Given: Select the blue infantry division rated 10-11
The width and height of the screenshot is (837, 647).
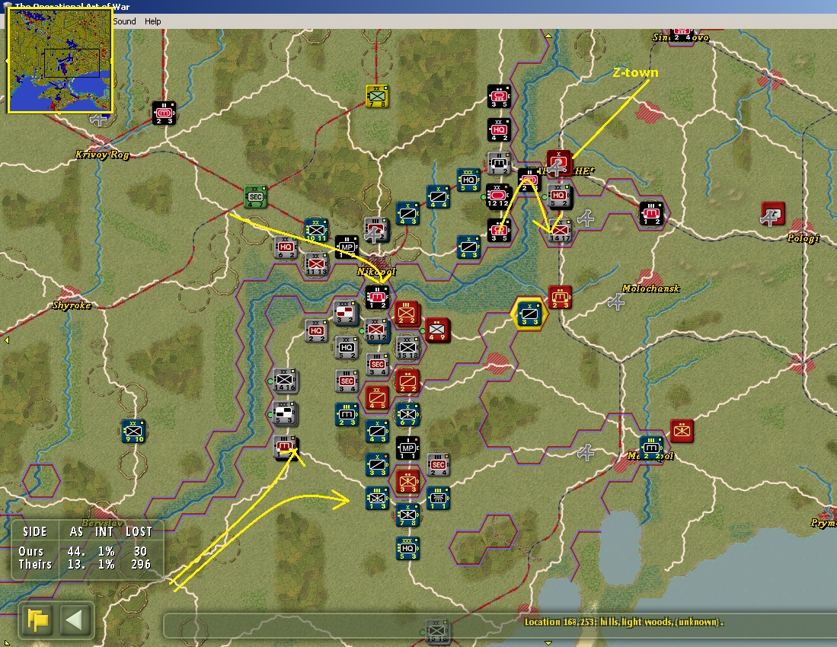Looking at the screenshot, I should pos(316,231).
